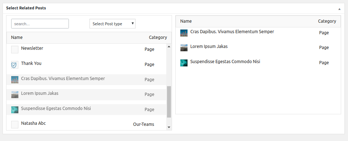Collapse the Select Related Posts panel arrow
This screenshot has height=141, width=348.
[339, 9]
